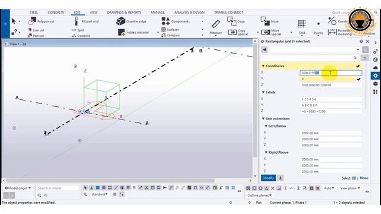
Task: Open the Compare tool
Action: tap(171, 35)
